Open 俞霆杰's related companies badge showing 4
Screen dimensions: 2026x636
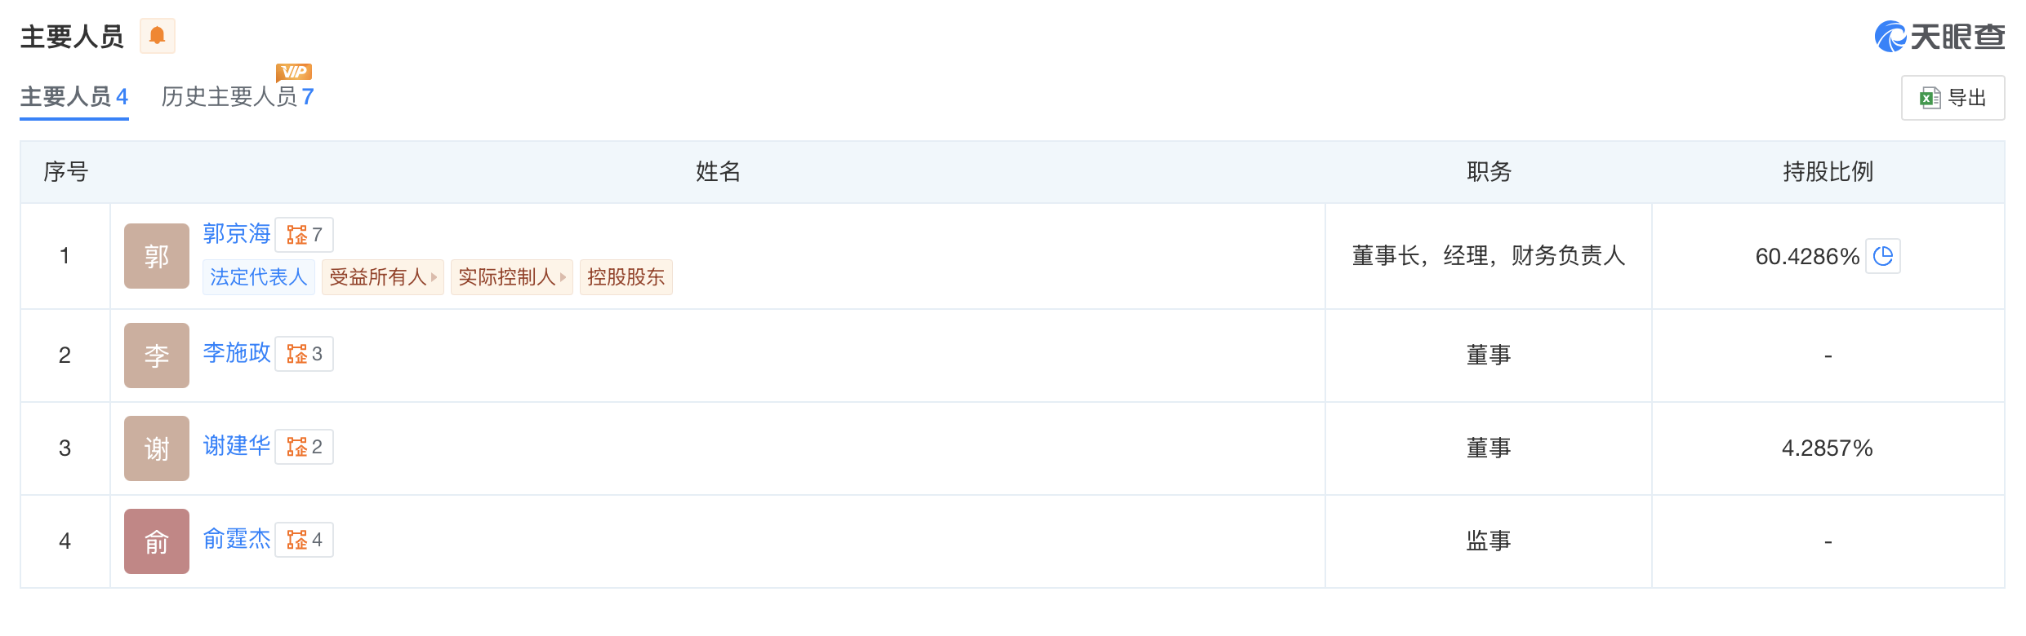pyautogui.click(x=304, y=540)
